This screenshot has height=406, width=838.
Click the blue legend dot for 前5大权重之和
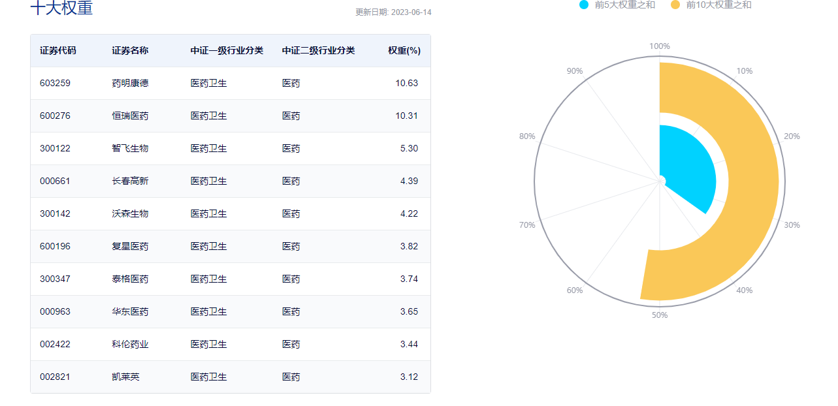[x=584, y=5]
